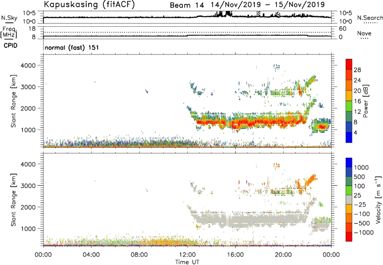The height and width of the screenshot is (265, 383).
Task: Click the Time UT axis label
Action: (x=187, y=262)
